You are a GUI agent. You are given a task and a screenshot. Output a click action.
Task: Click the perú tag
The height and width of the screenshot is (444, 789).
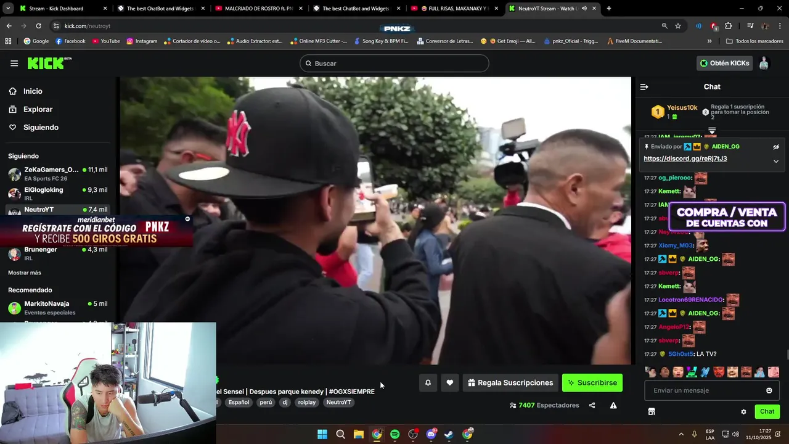266,402
